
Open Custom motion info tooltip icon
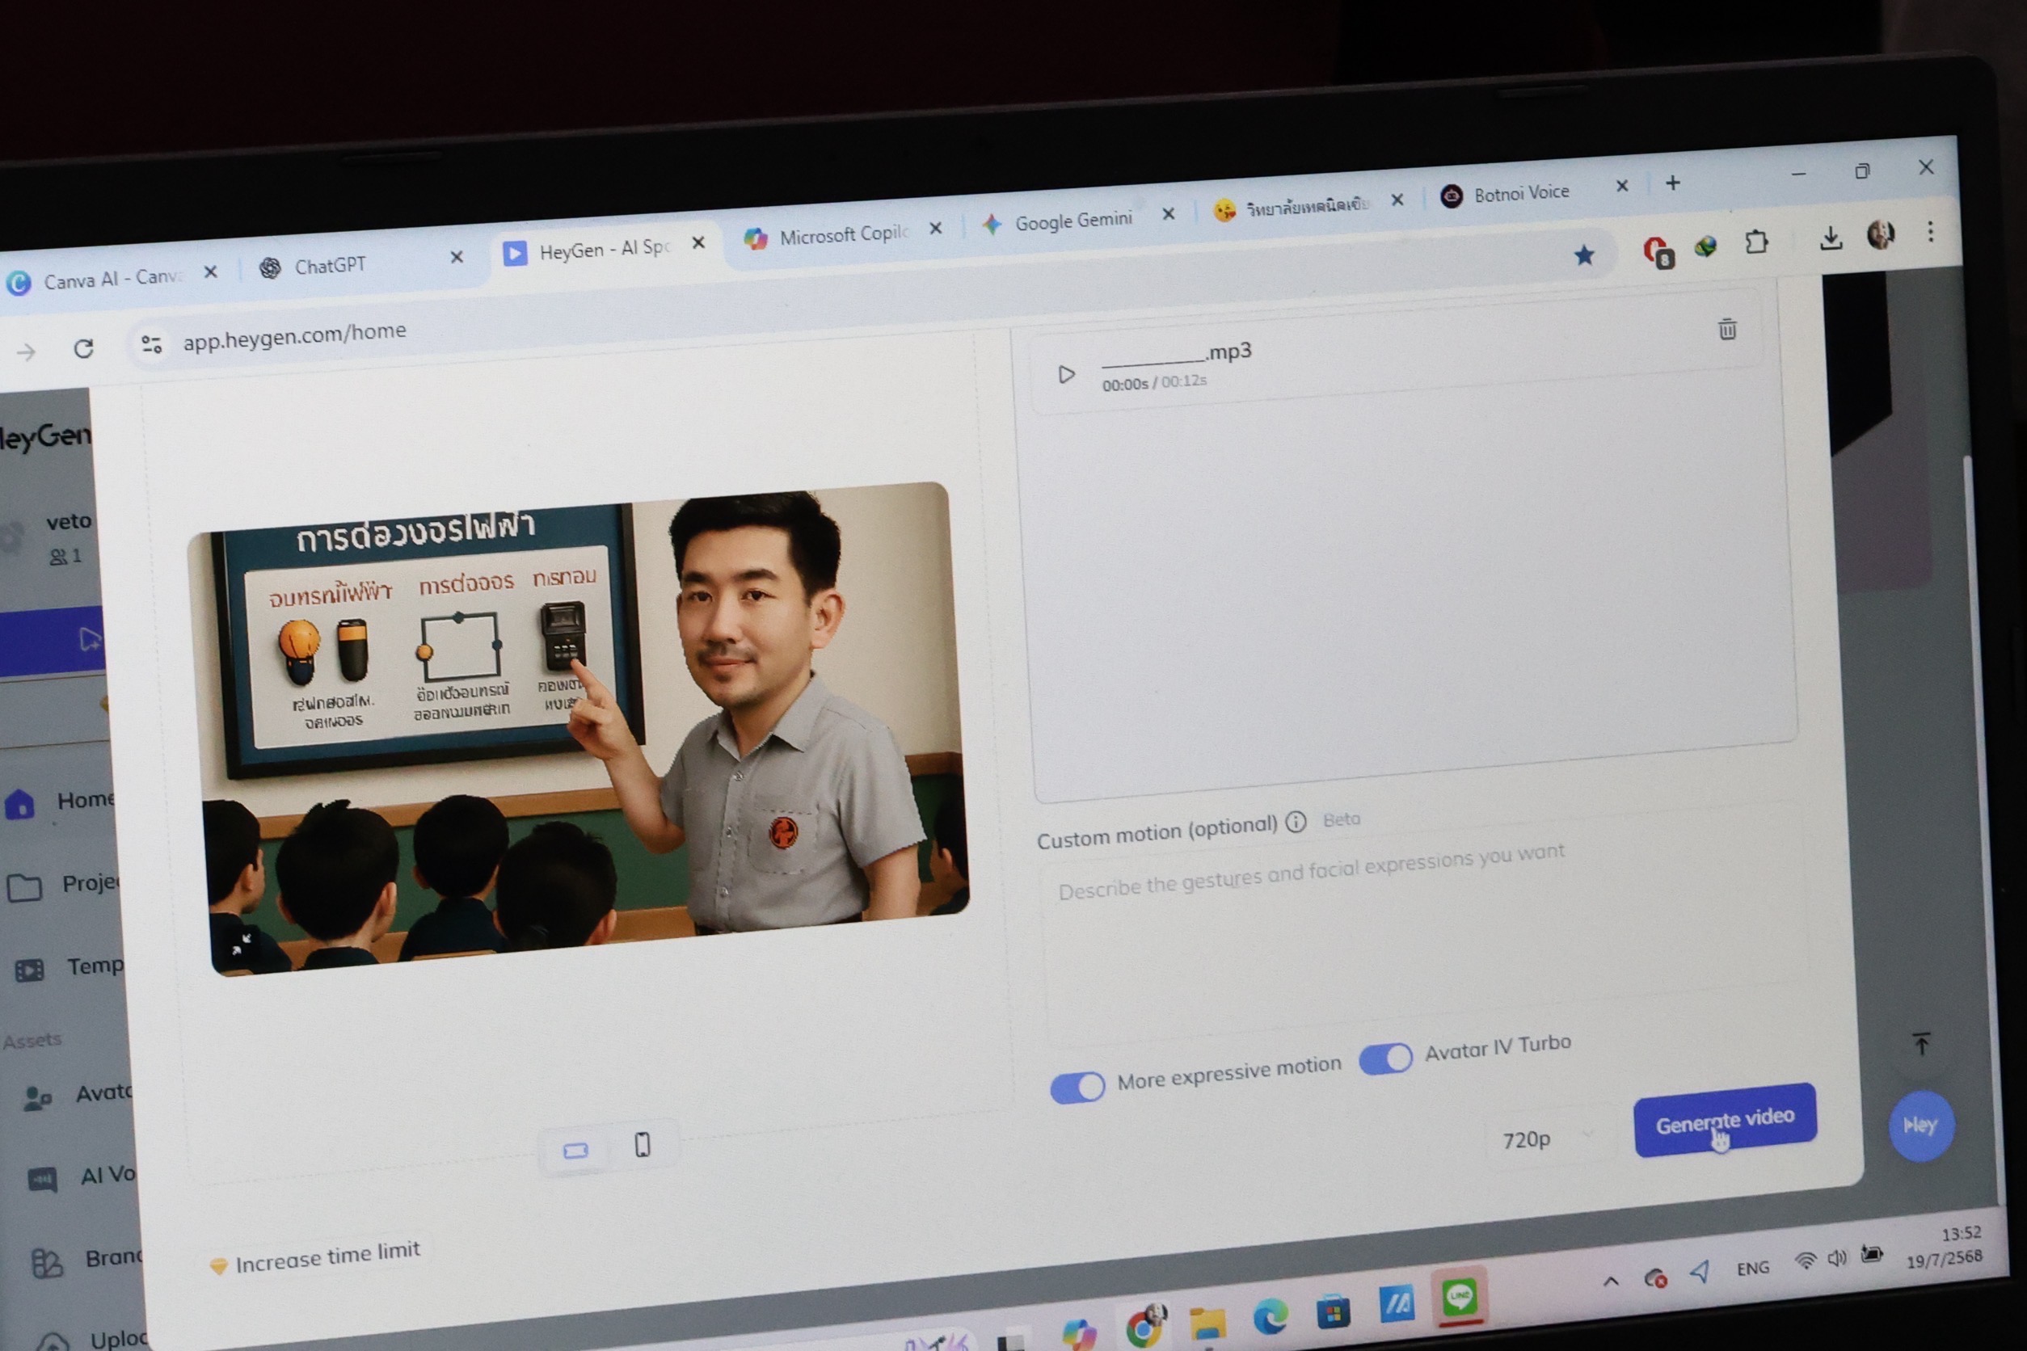[1296, 822]
